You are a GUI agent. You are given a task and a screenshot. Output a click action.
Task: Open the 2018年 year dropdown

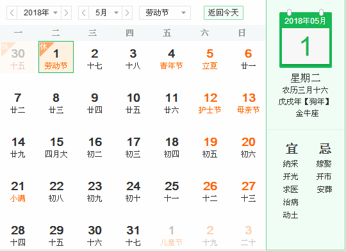click(x=39, y=13)
